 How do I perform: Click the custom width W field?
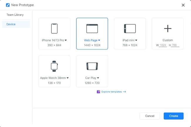point(163,45)
